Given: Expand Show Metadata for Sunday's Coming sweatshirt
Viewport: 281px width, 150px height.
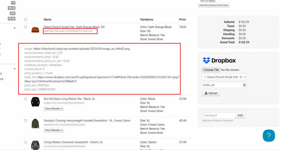Looking at the screenshot, I should pos(54,130).
